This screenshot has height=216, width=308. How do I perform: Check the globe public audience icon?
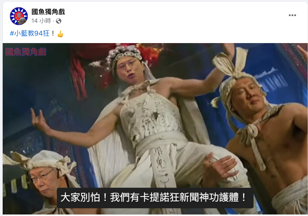tap(59, 21)
